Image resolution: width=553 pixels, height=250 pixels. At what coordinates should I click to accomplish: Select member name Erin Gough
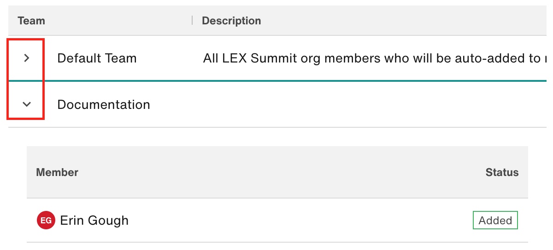(94, 221)
